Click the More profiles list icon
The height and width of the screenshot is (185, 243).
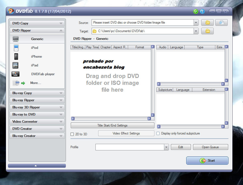click(16, 83)
